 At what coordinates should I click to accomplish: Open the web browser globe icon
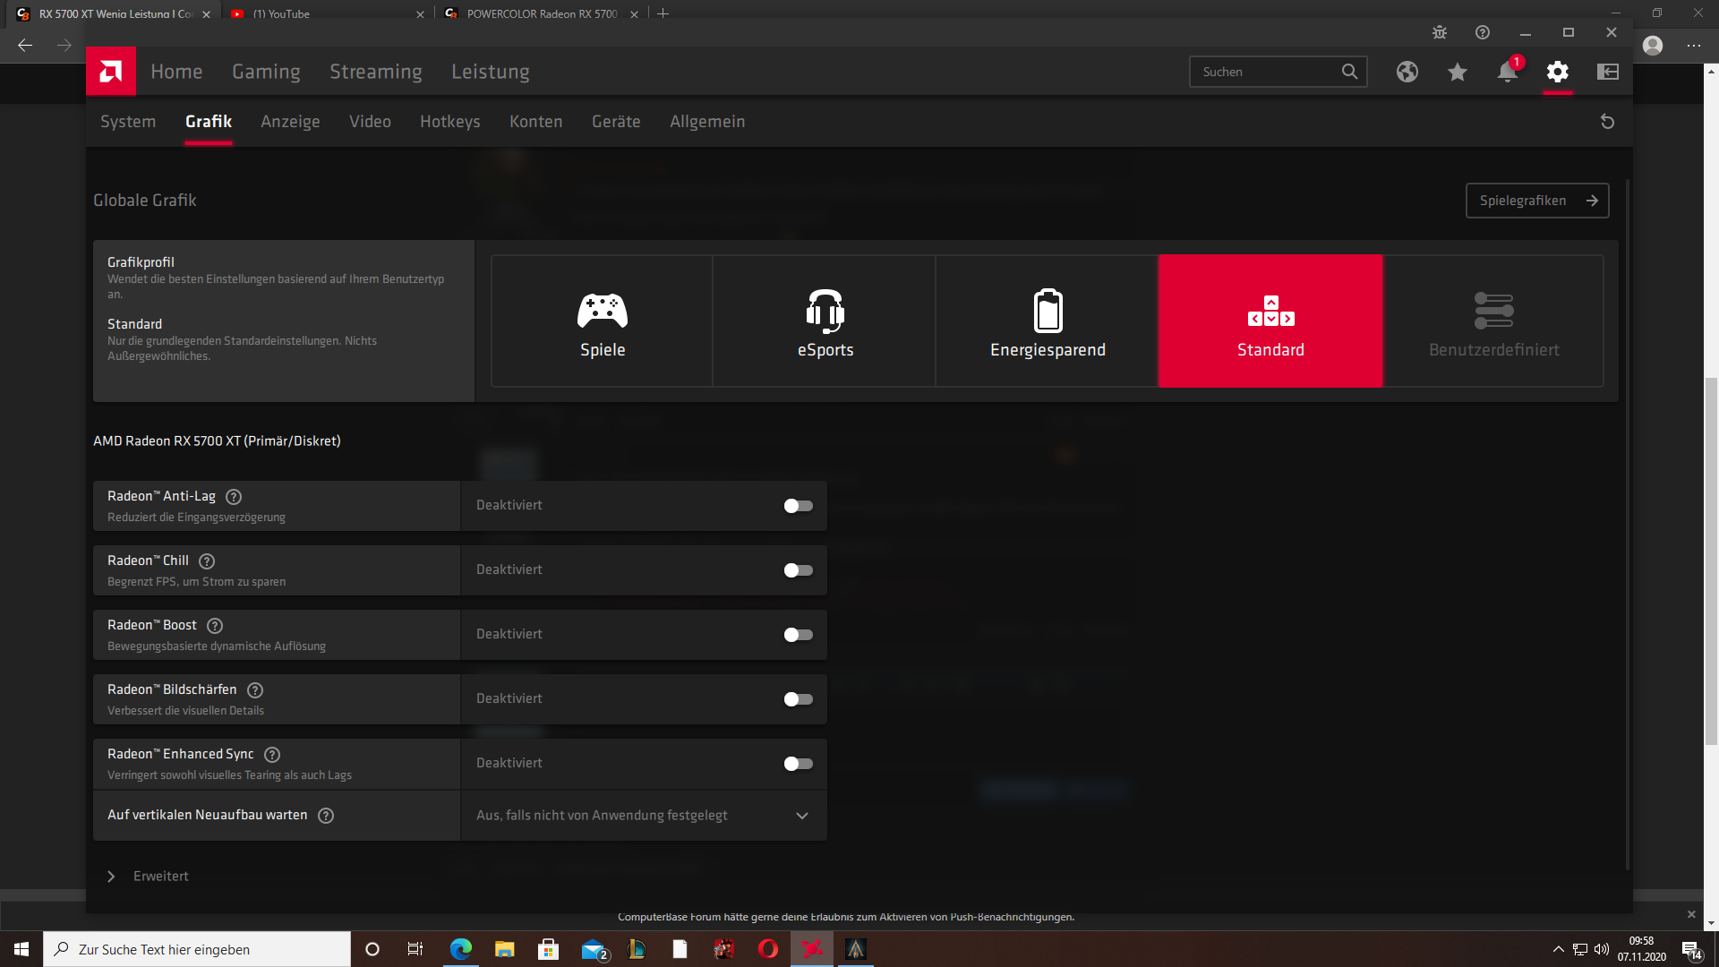coord(1407,72)
